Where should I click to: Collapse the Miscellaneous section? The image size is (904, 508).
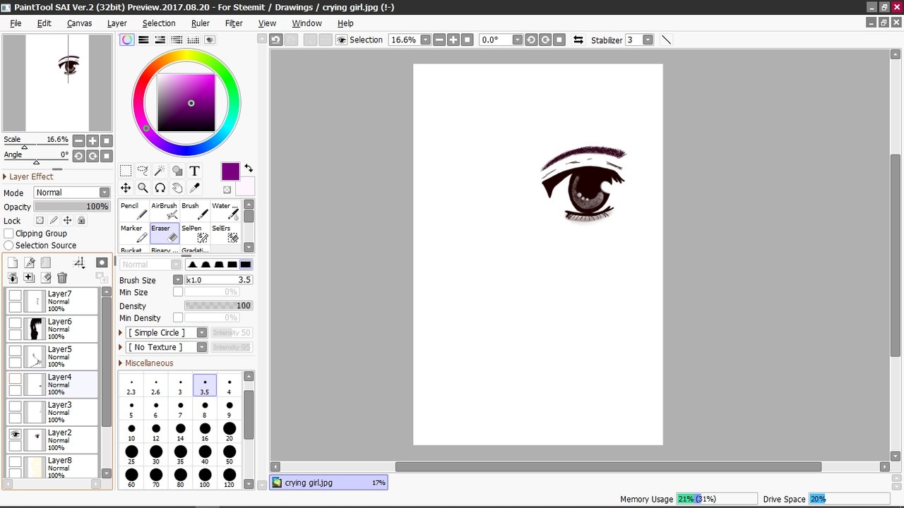point(146,363)
